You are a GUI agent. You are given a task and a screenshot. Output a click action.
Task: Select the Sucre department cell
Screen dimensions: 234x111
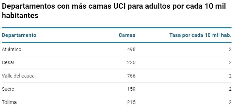pos(8,89)
